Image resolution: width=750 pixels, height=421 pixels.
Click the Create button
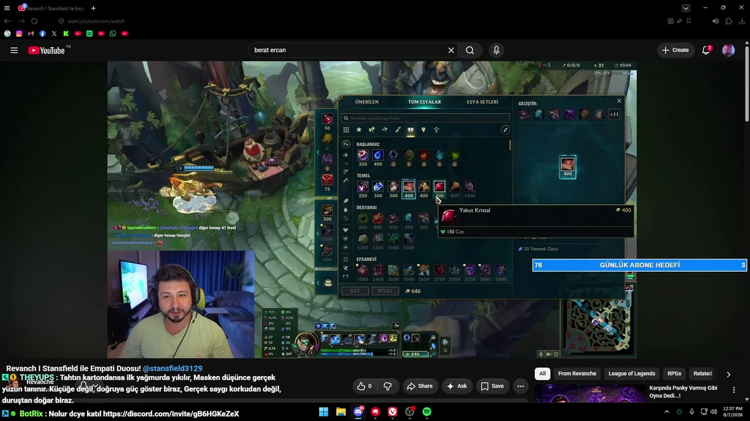(676, 50)
